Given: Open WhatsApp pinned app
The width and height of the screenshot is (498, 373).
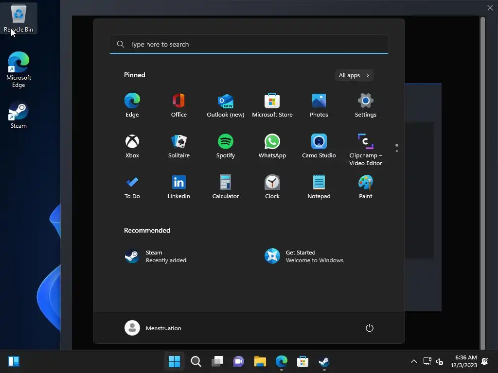Looking at the screenshot, I should tap(272, 146).
